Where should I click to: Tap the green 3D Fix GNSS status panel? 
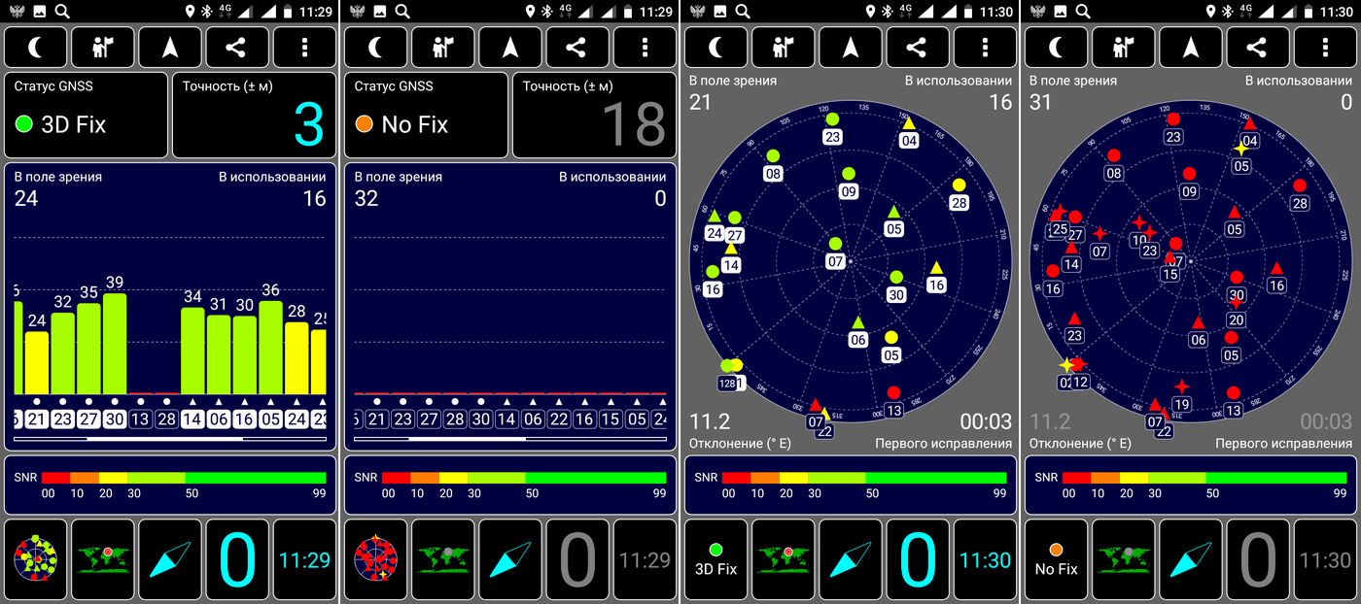[86, 115]
